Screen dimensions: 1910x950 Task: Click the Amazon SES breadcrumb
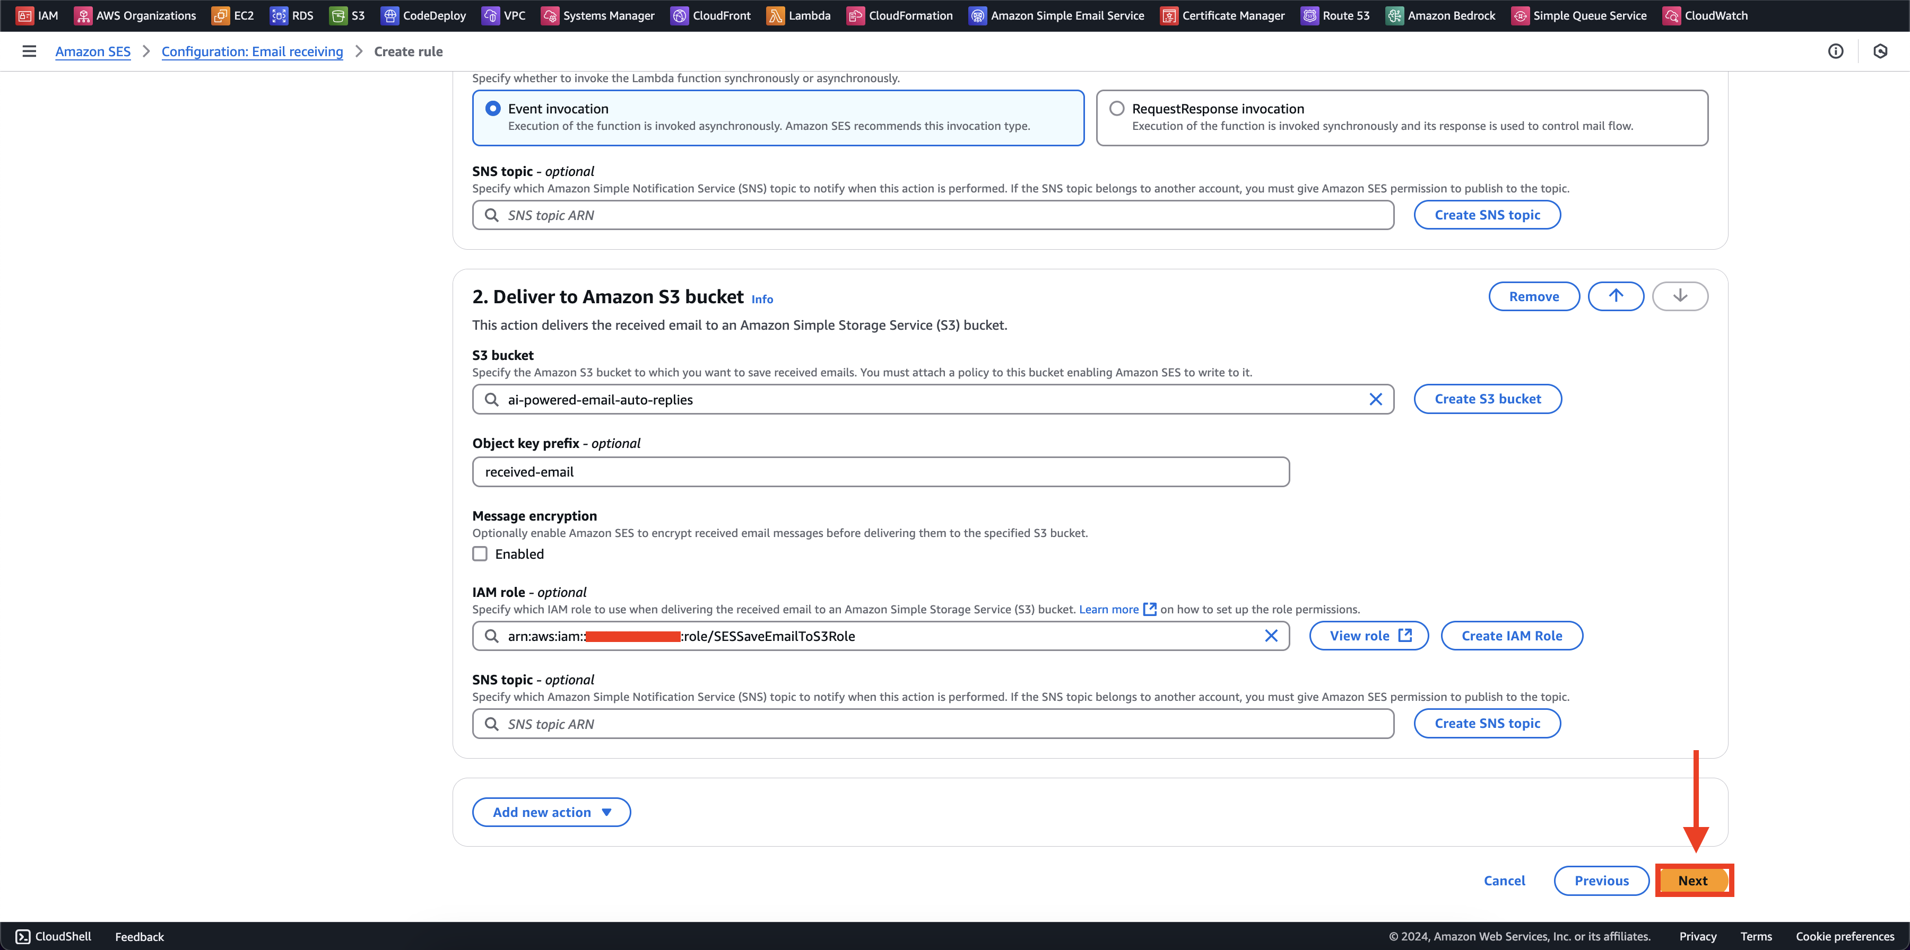(x=93, y=51)
